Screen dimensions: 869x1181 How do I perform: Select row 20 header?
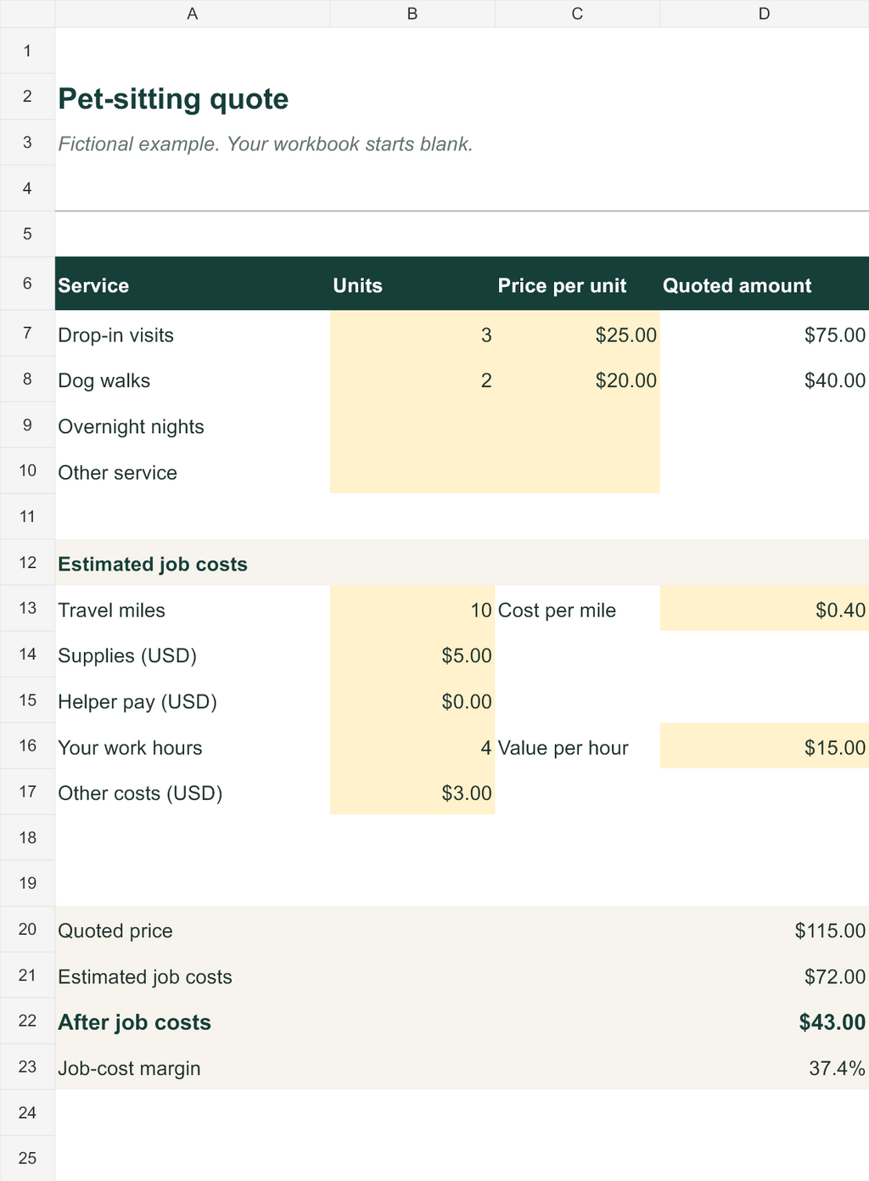[x=27, y=929]
